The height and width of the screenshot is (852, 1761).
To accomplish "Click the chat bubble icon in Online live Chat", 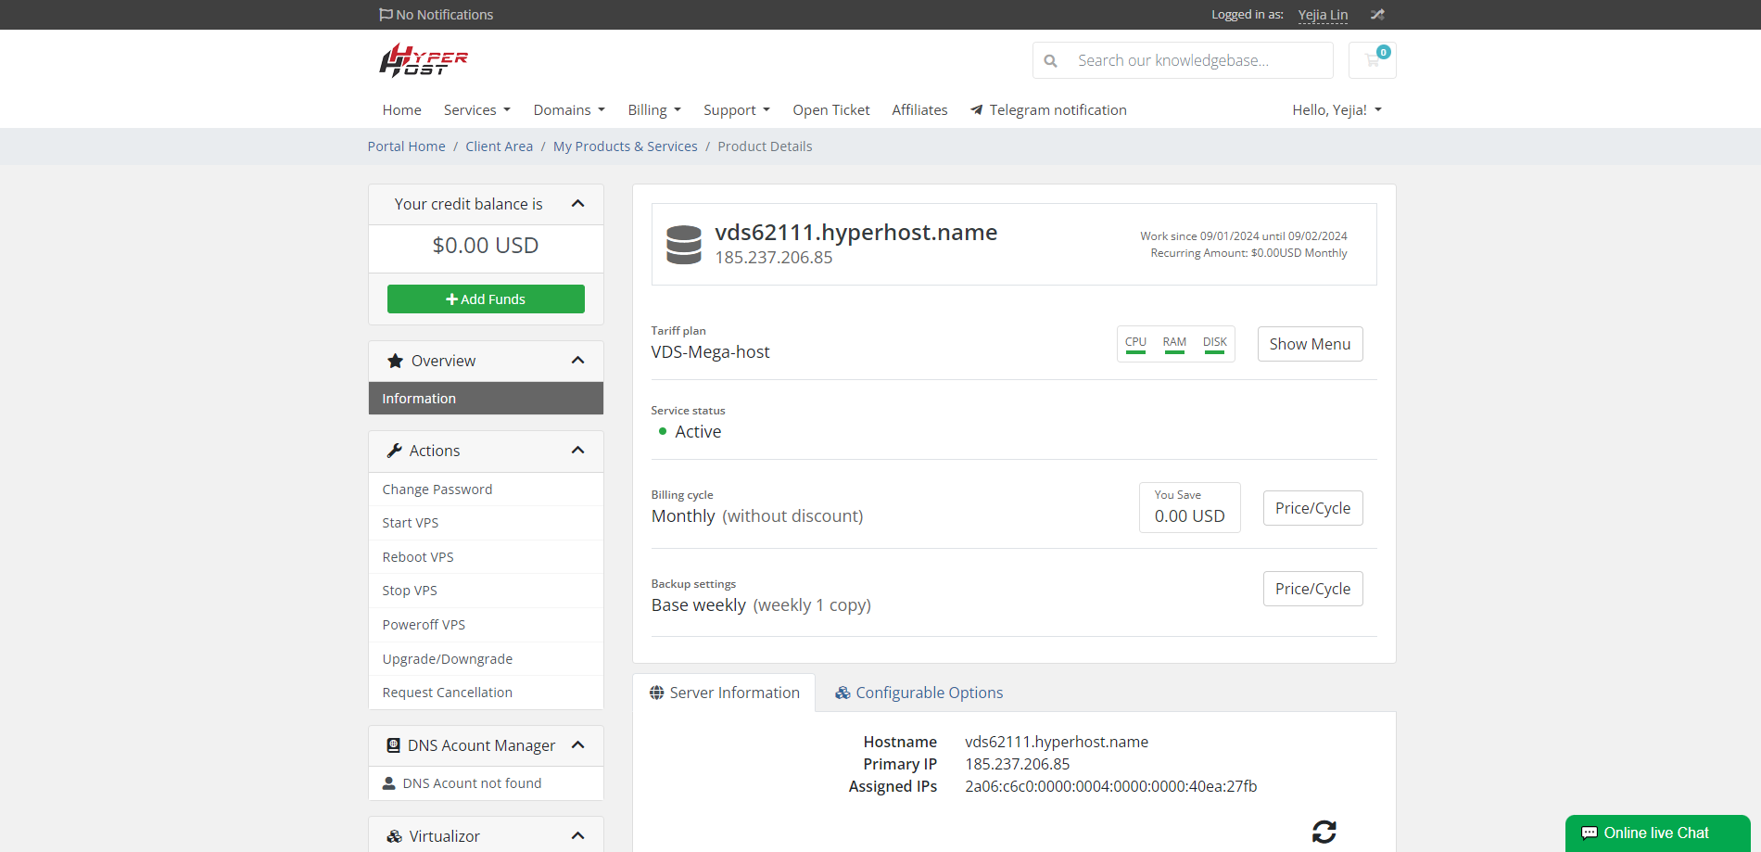I will pyautogui.click(x=1589, y=833).
